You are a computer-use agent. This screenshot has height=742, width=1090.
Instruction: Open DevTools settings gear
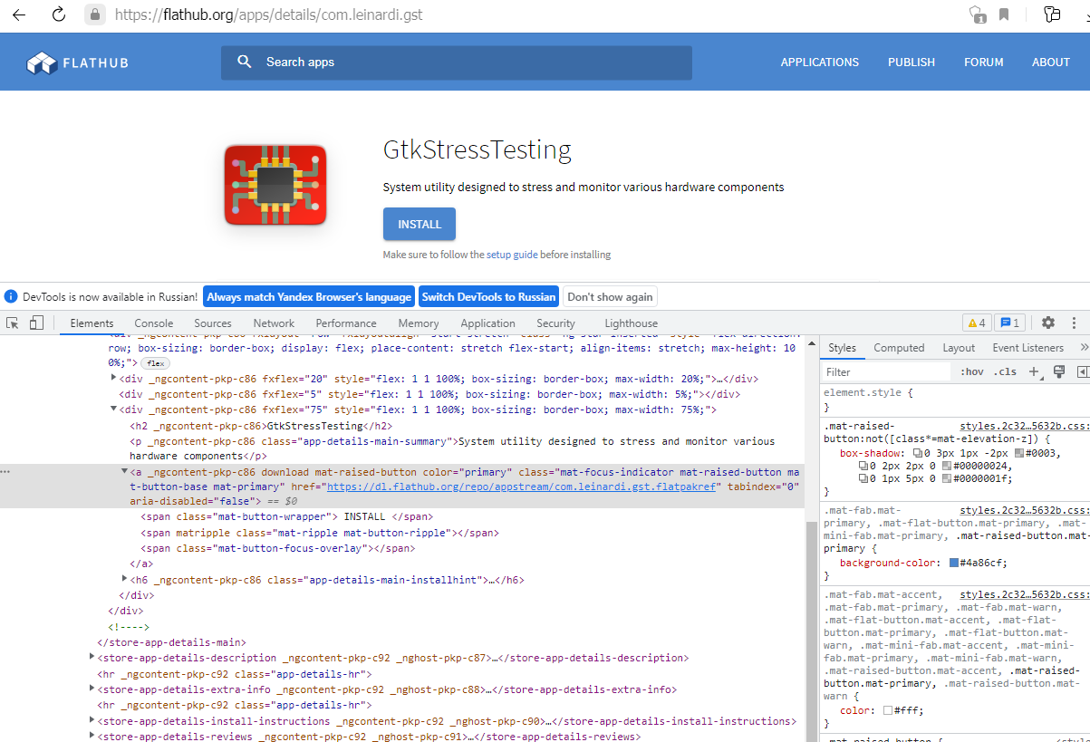[x=1048, y=323]
